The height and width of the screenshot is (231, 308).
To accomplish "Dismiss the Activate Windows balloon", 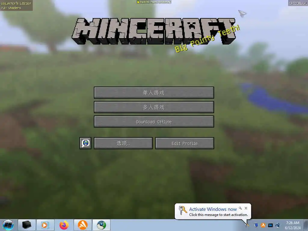I will click(246, 208).
